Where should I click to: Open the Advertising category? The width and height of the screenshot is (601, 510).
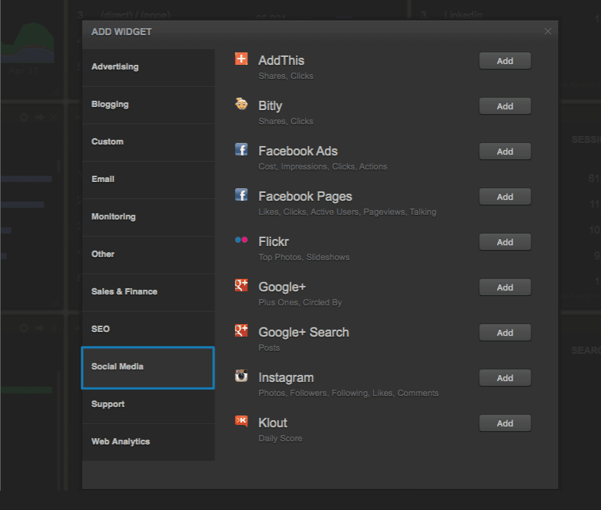(148, 67)
